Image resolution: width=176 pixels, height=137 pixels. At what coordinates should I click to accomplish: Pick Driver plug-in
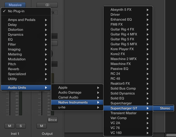click(x=128, y=14)
